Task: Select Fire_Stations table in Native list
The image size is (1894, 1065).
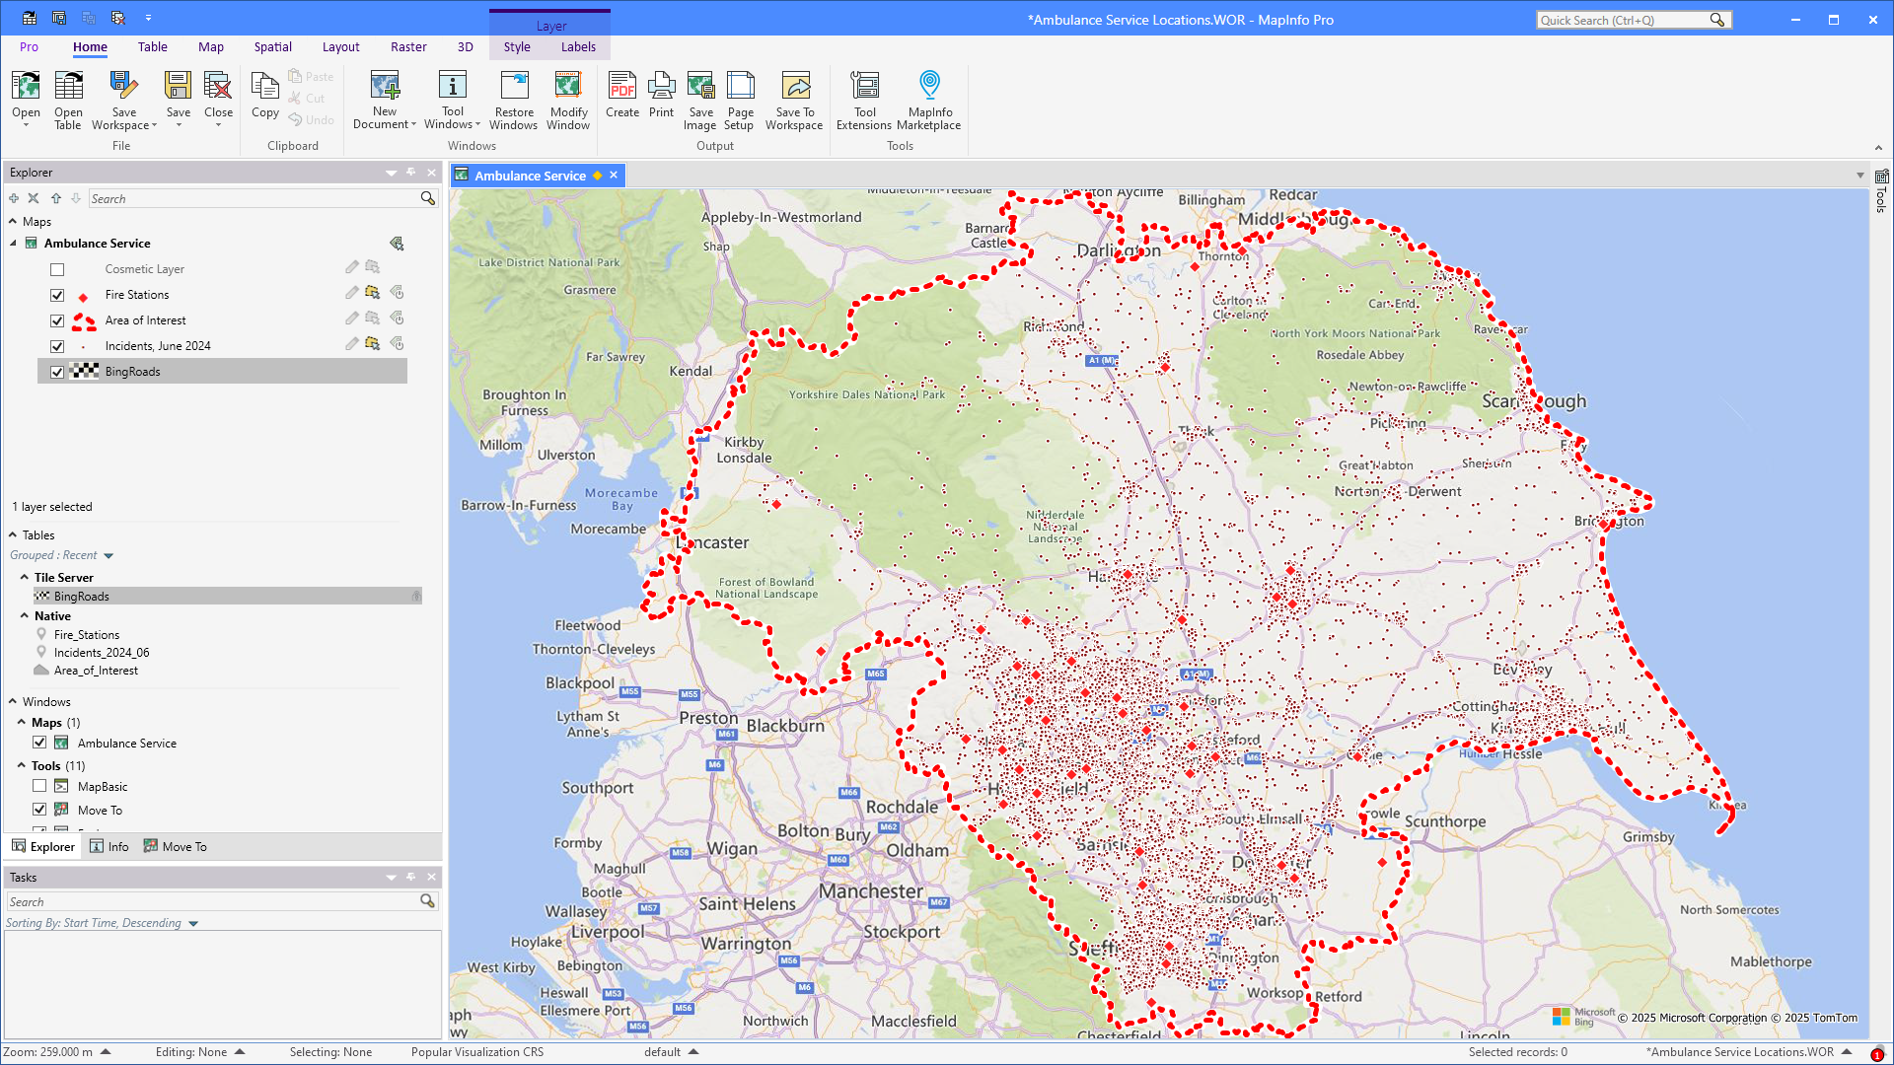Action: (87, 635)
